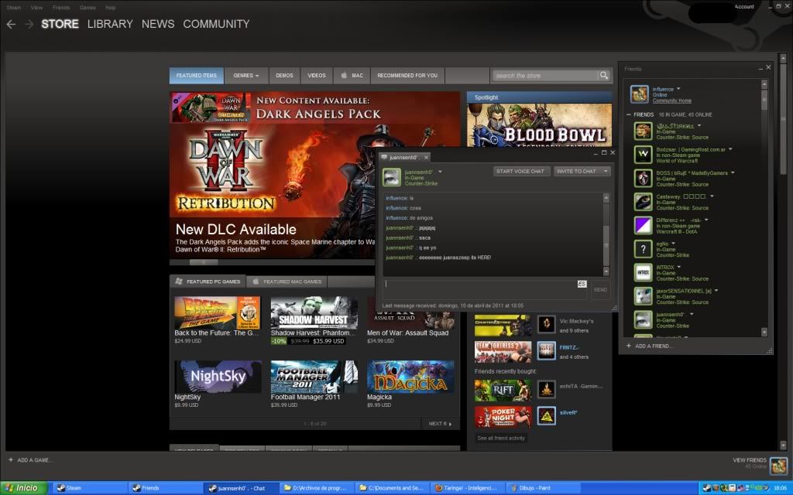Click the speech bubble icon on chat tab
Image resolution: width=793 pixels, height=495 pixels.
tap(384, 157)
